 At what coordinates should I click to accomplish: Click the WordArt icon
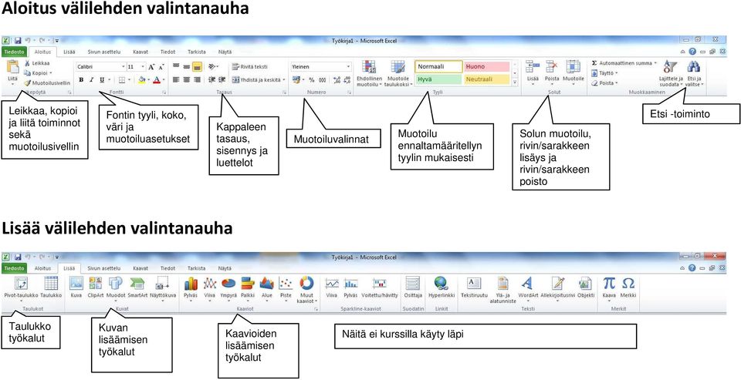click(x=527, y=283)
